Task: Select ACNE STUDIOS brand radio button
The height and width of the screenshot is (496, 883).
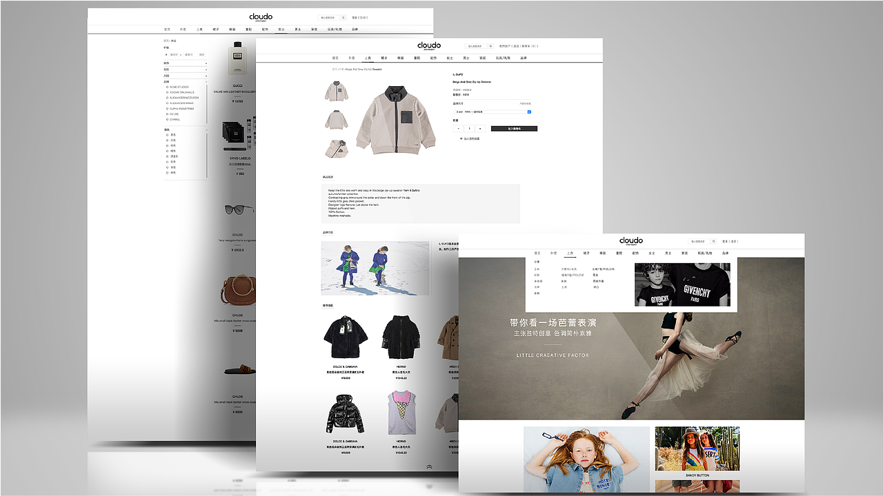Action: (167, 87)
